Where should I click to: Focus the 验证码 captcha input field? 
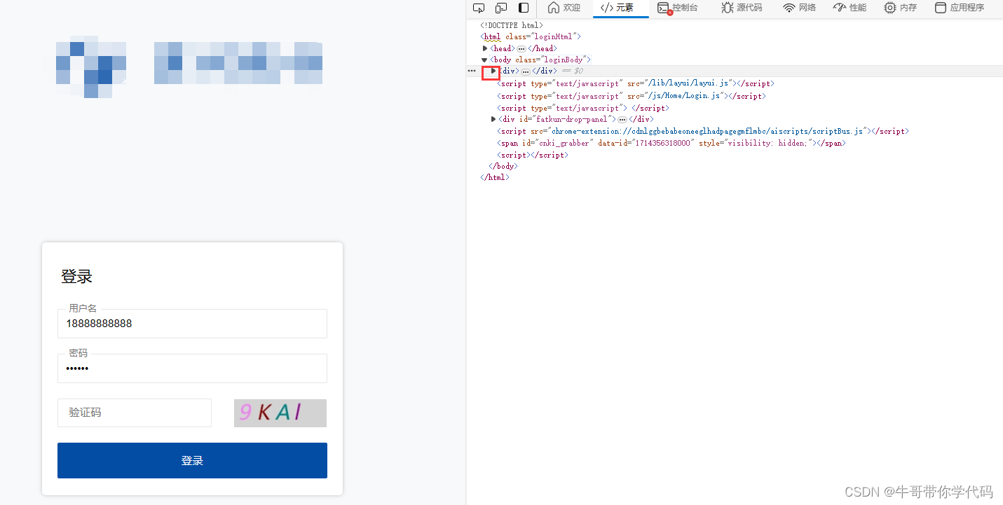(x=135, y=413)
